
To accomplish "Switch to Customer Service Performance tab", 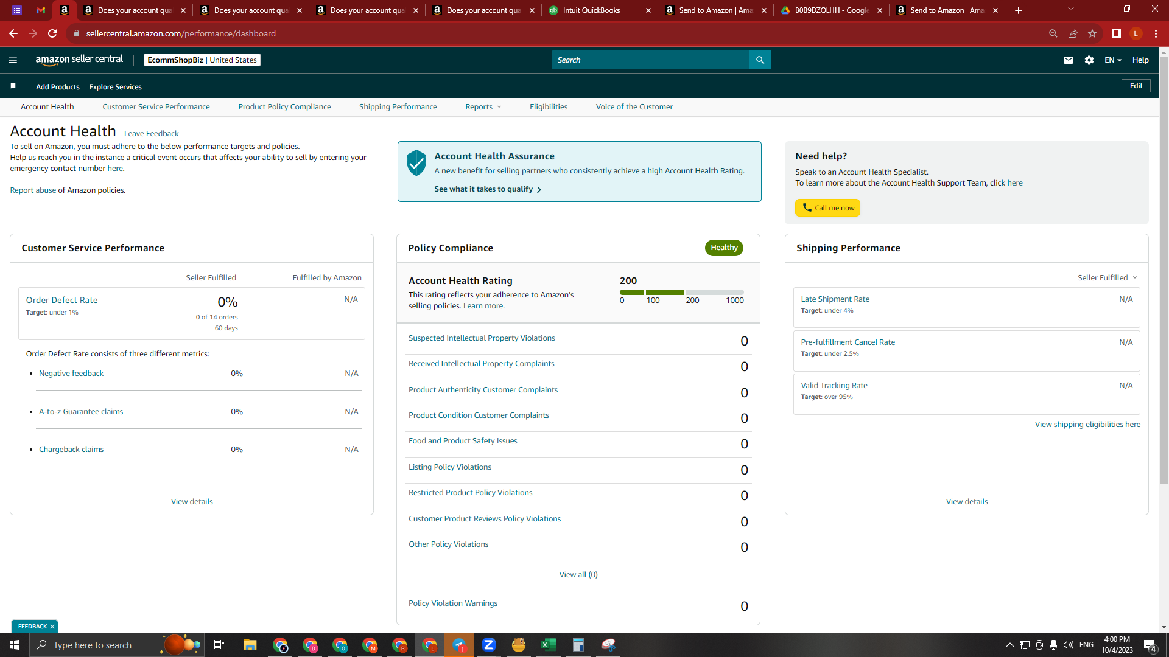I will (156, 107).
